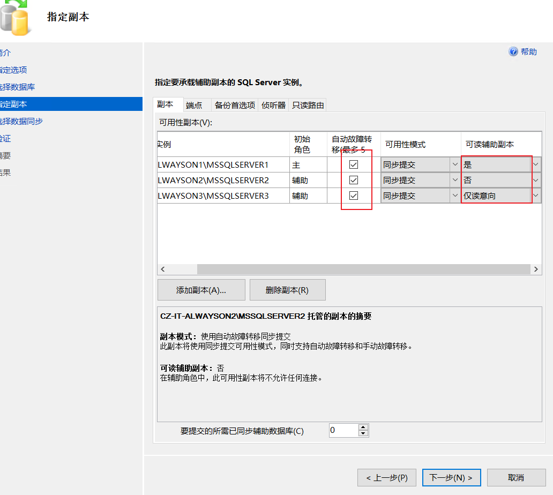Go to 指定选项 step in sidebar
The image size is (553, 495).
tap(13, 70)
